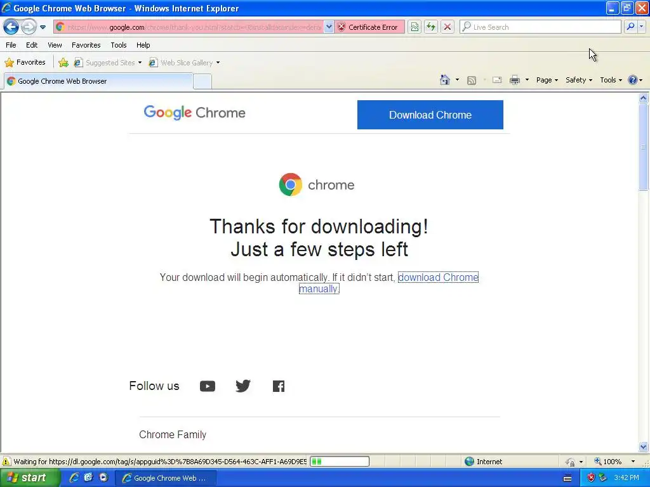Viewport: 650px width, 487px height.
Task: Expand the Home button dropdown arrow
Action: click(x=457, y=80)
